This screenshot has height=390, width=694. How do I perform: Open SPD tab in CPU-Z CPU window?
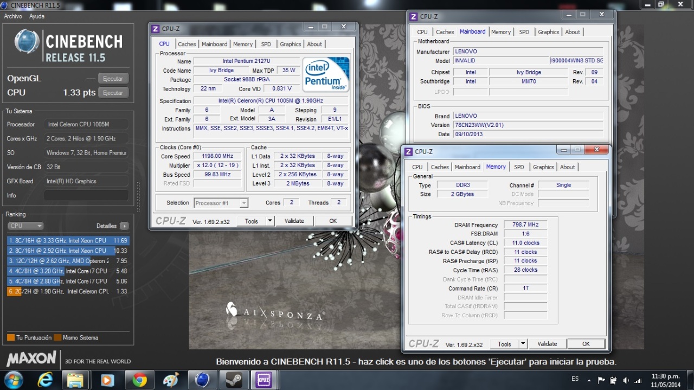tap(266, 44)
